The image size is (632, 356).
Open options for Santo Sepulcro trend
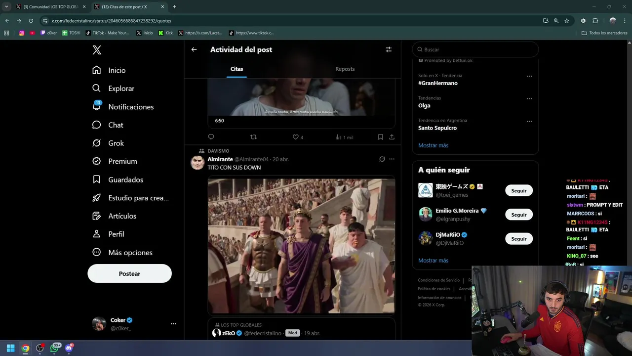click(x=529, y=121)
